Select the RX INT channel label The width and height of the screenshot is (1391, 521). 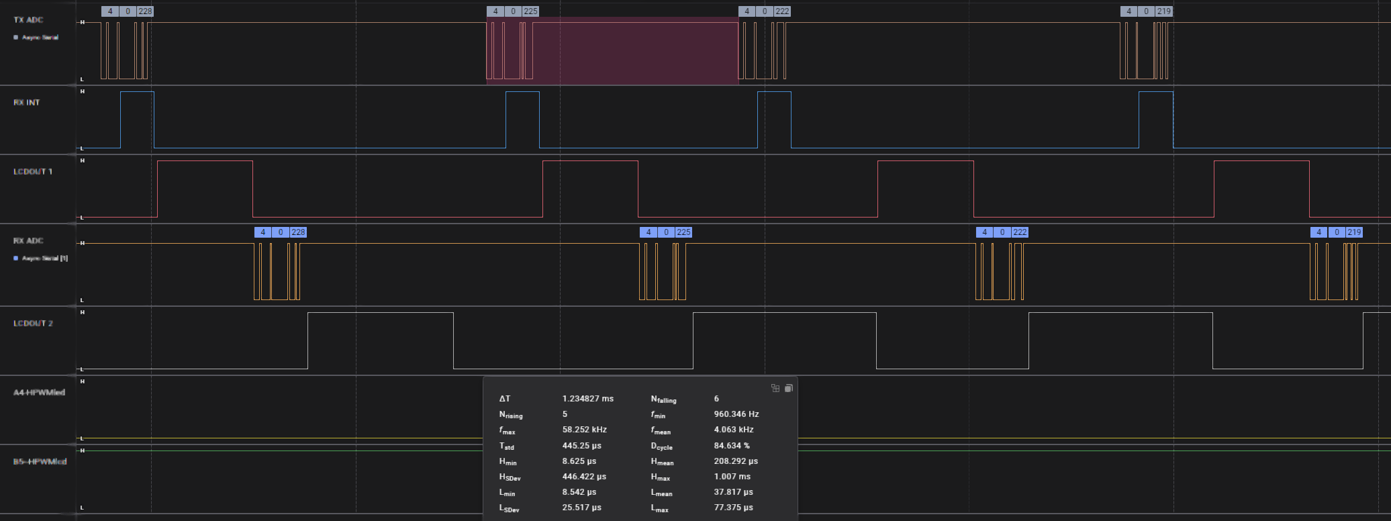[x=27, y=103]
